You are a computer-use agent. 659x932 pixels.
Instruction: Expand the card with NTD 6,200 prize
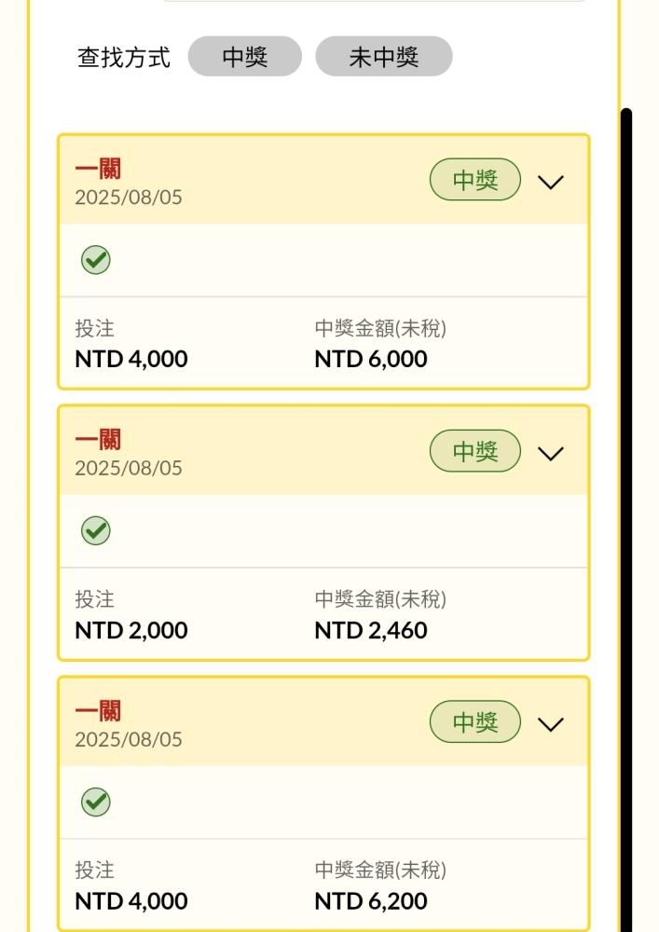551,724
